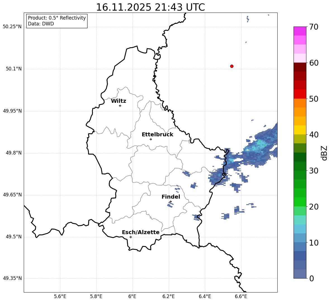Click the 5.8°E longitude label
This screenshot has height=302, width=331.
(x=96, y=296)
